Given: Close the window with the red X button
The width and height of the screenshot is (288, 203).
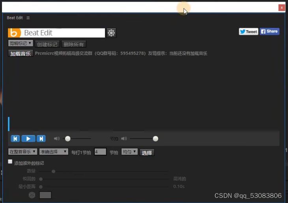Looking at the screenshot, I should [282, 8].
